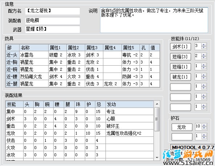Image resolution: width=215 pixels, height=166 pixels.
Task: Click the 心眼 activated skill cell
Action: 129,119
